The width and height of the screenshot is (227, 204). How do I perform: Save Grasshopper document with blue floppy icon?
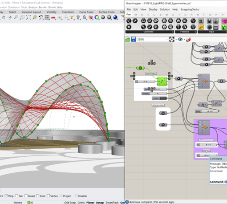coord(134,39)
